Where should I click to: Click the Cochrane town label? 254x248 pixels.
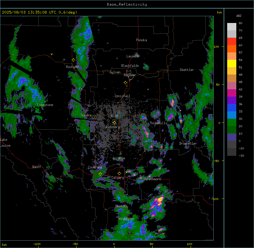(x=95, y=167)
